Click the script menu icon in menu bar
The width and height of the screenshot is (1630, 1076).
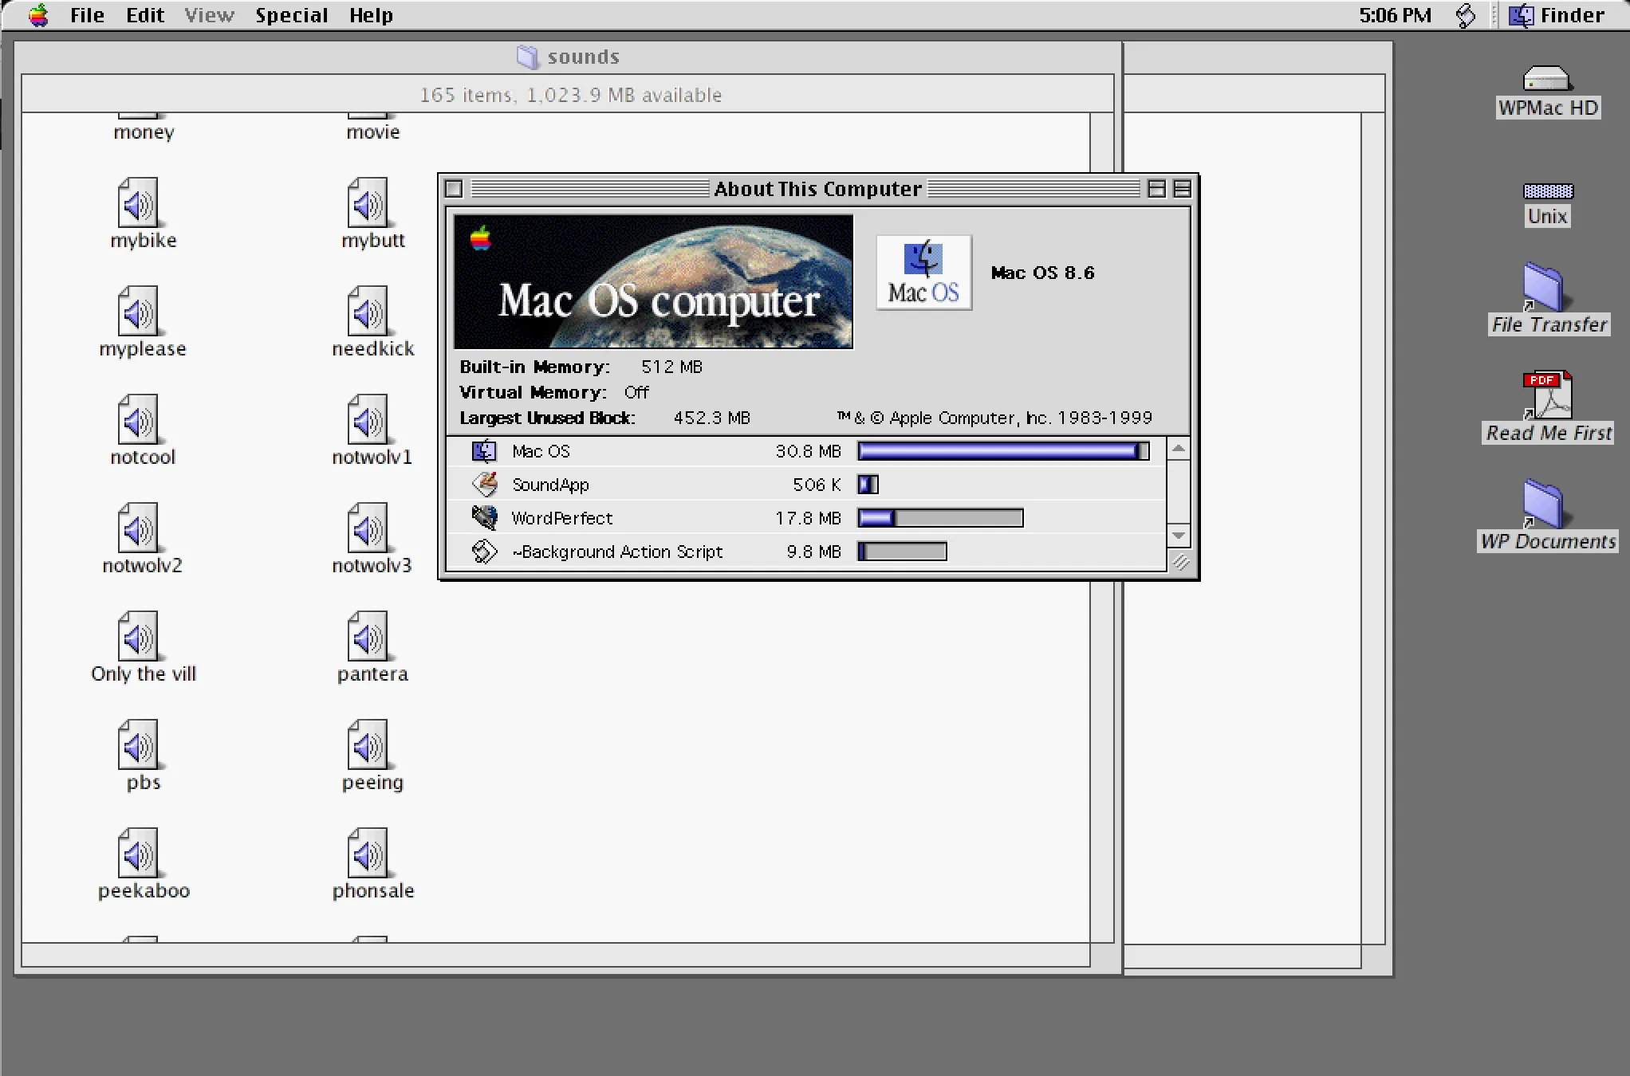[1466, 15]
